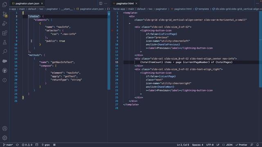Screen dimensions: 262x147
Task: Click the list icon after grpc in status bar
Action: point(54,145)
